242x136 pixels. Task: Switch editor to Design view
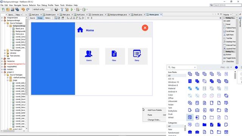click(x=40, y=18)
